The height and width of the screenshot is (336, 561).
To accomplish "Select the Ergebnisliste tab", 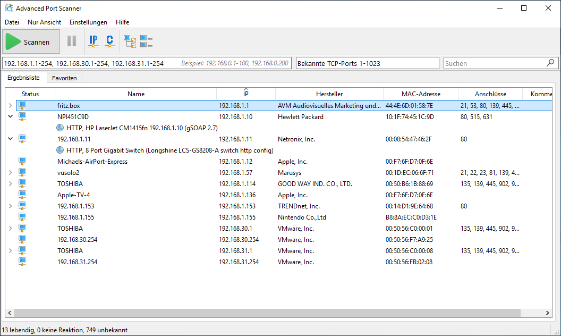I will click(23, 78).
